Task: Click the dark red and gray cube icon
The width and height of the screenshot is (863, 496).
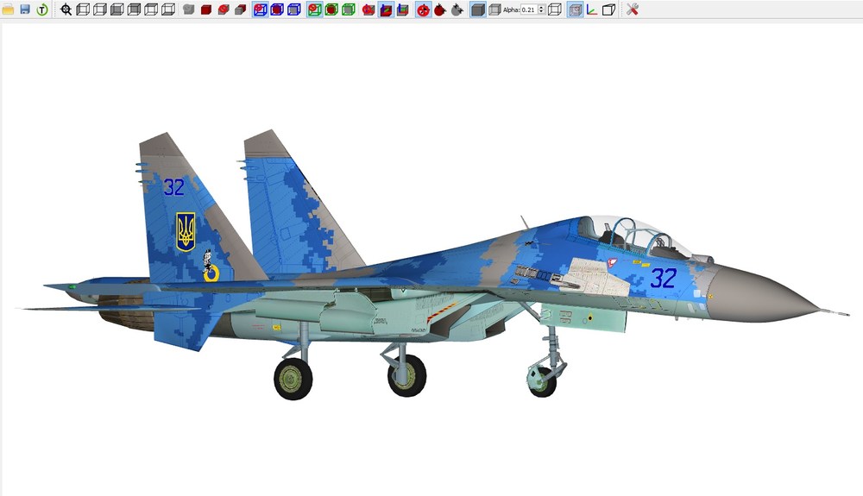Action: pos(240,9)
